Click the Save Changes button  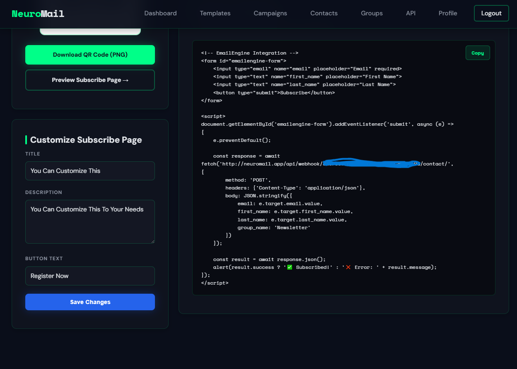coord(90,302)
